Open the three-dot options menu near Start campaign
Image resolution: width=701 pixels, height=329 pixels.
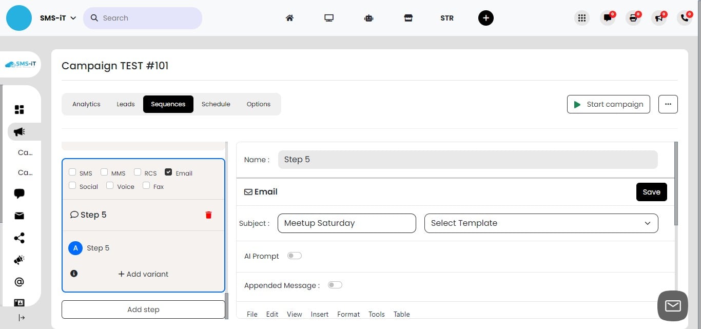coord(668,104)
